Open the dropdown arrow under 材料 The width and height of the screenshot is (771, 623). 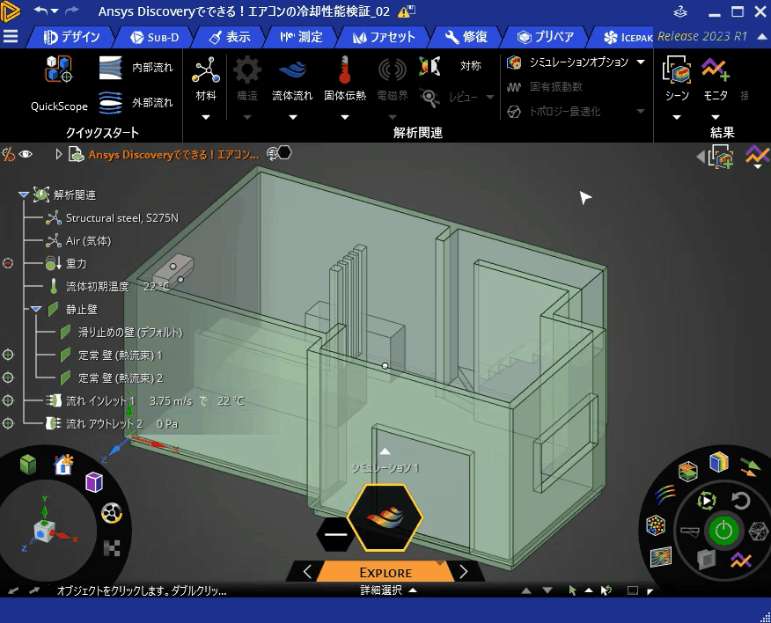[206, 117]
